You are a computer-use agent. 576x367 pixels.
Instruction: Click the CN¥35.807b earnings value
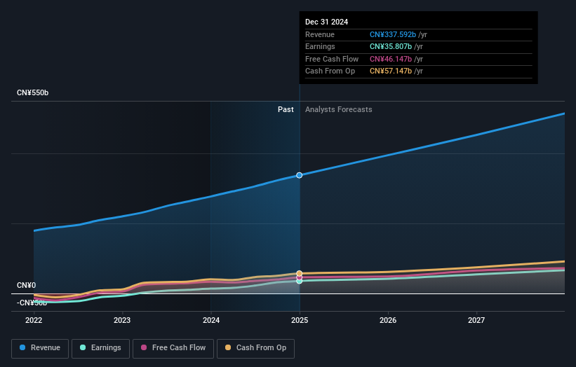tap(391, 46)
